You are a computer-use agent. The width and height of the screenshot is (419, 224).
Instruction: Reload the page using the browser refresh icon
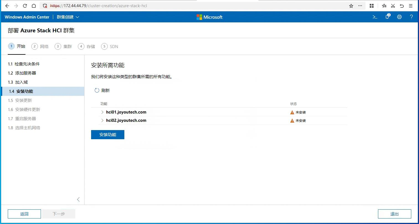point(25,6)
